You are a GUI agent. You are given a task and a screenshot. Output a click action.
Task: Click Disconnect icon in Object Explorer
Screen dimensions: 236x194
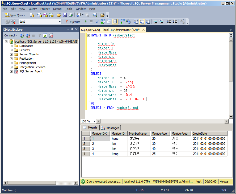28,36
